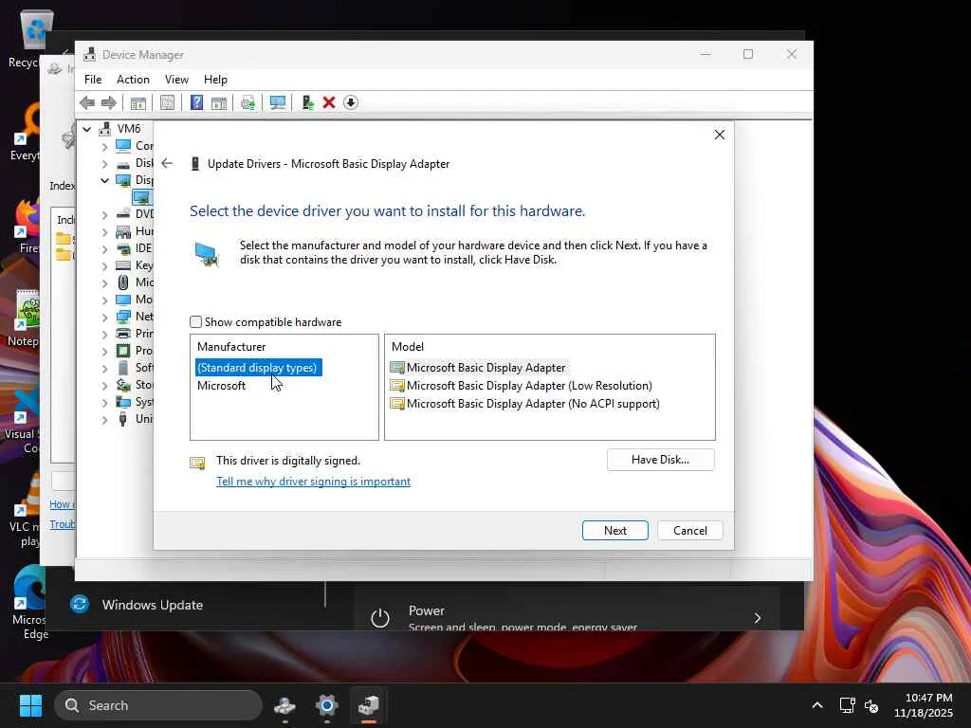Toggle Show compatible hardware checkbox
The height and width of the screenshot is (728, 971).
195,322
